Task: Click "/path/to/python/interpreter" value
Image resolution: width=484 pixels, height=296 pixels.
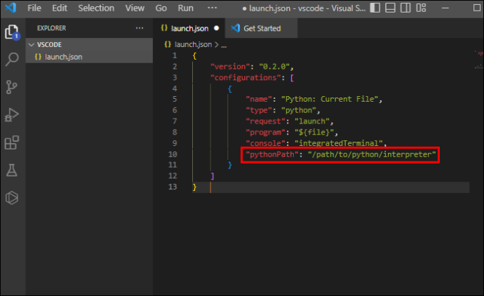Action: (372, 154)
